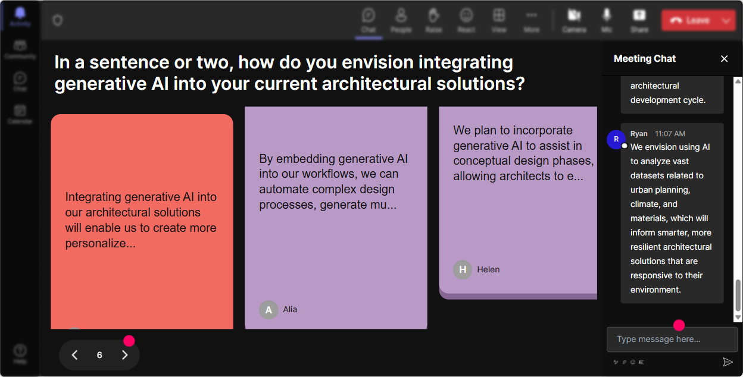Close the Meeting Chat panel
Viewport: 743px width, 377px height.
(x=724, y=58)
